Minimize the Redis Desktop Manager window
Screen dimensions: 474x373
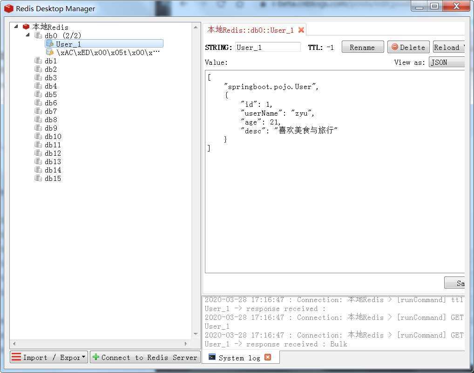[419, 7]
